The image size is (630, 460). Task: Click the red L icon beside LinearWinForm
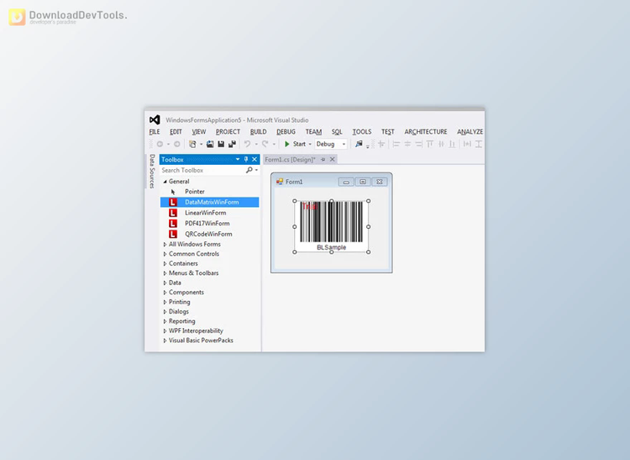click(x=173, y=213)
